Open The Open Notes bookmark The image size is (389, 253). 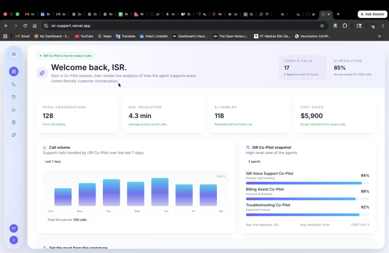pyautogui.click(x=231, y=36)
